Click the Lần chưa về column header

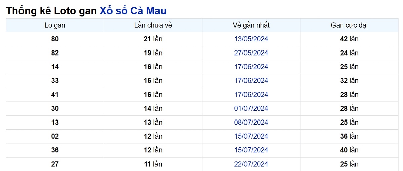(153, 25)
